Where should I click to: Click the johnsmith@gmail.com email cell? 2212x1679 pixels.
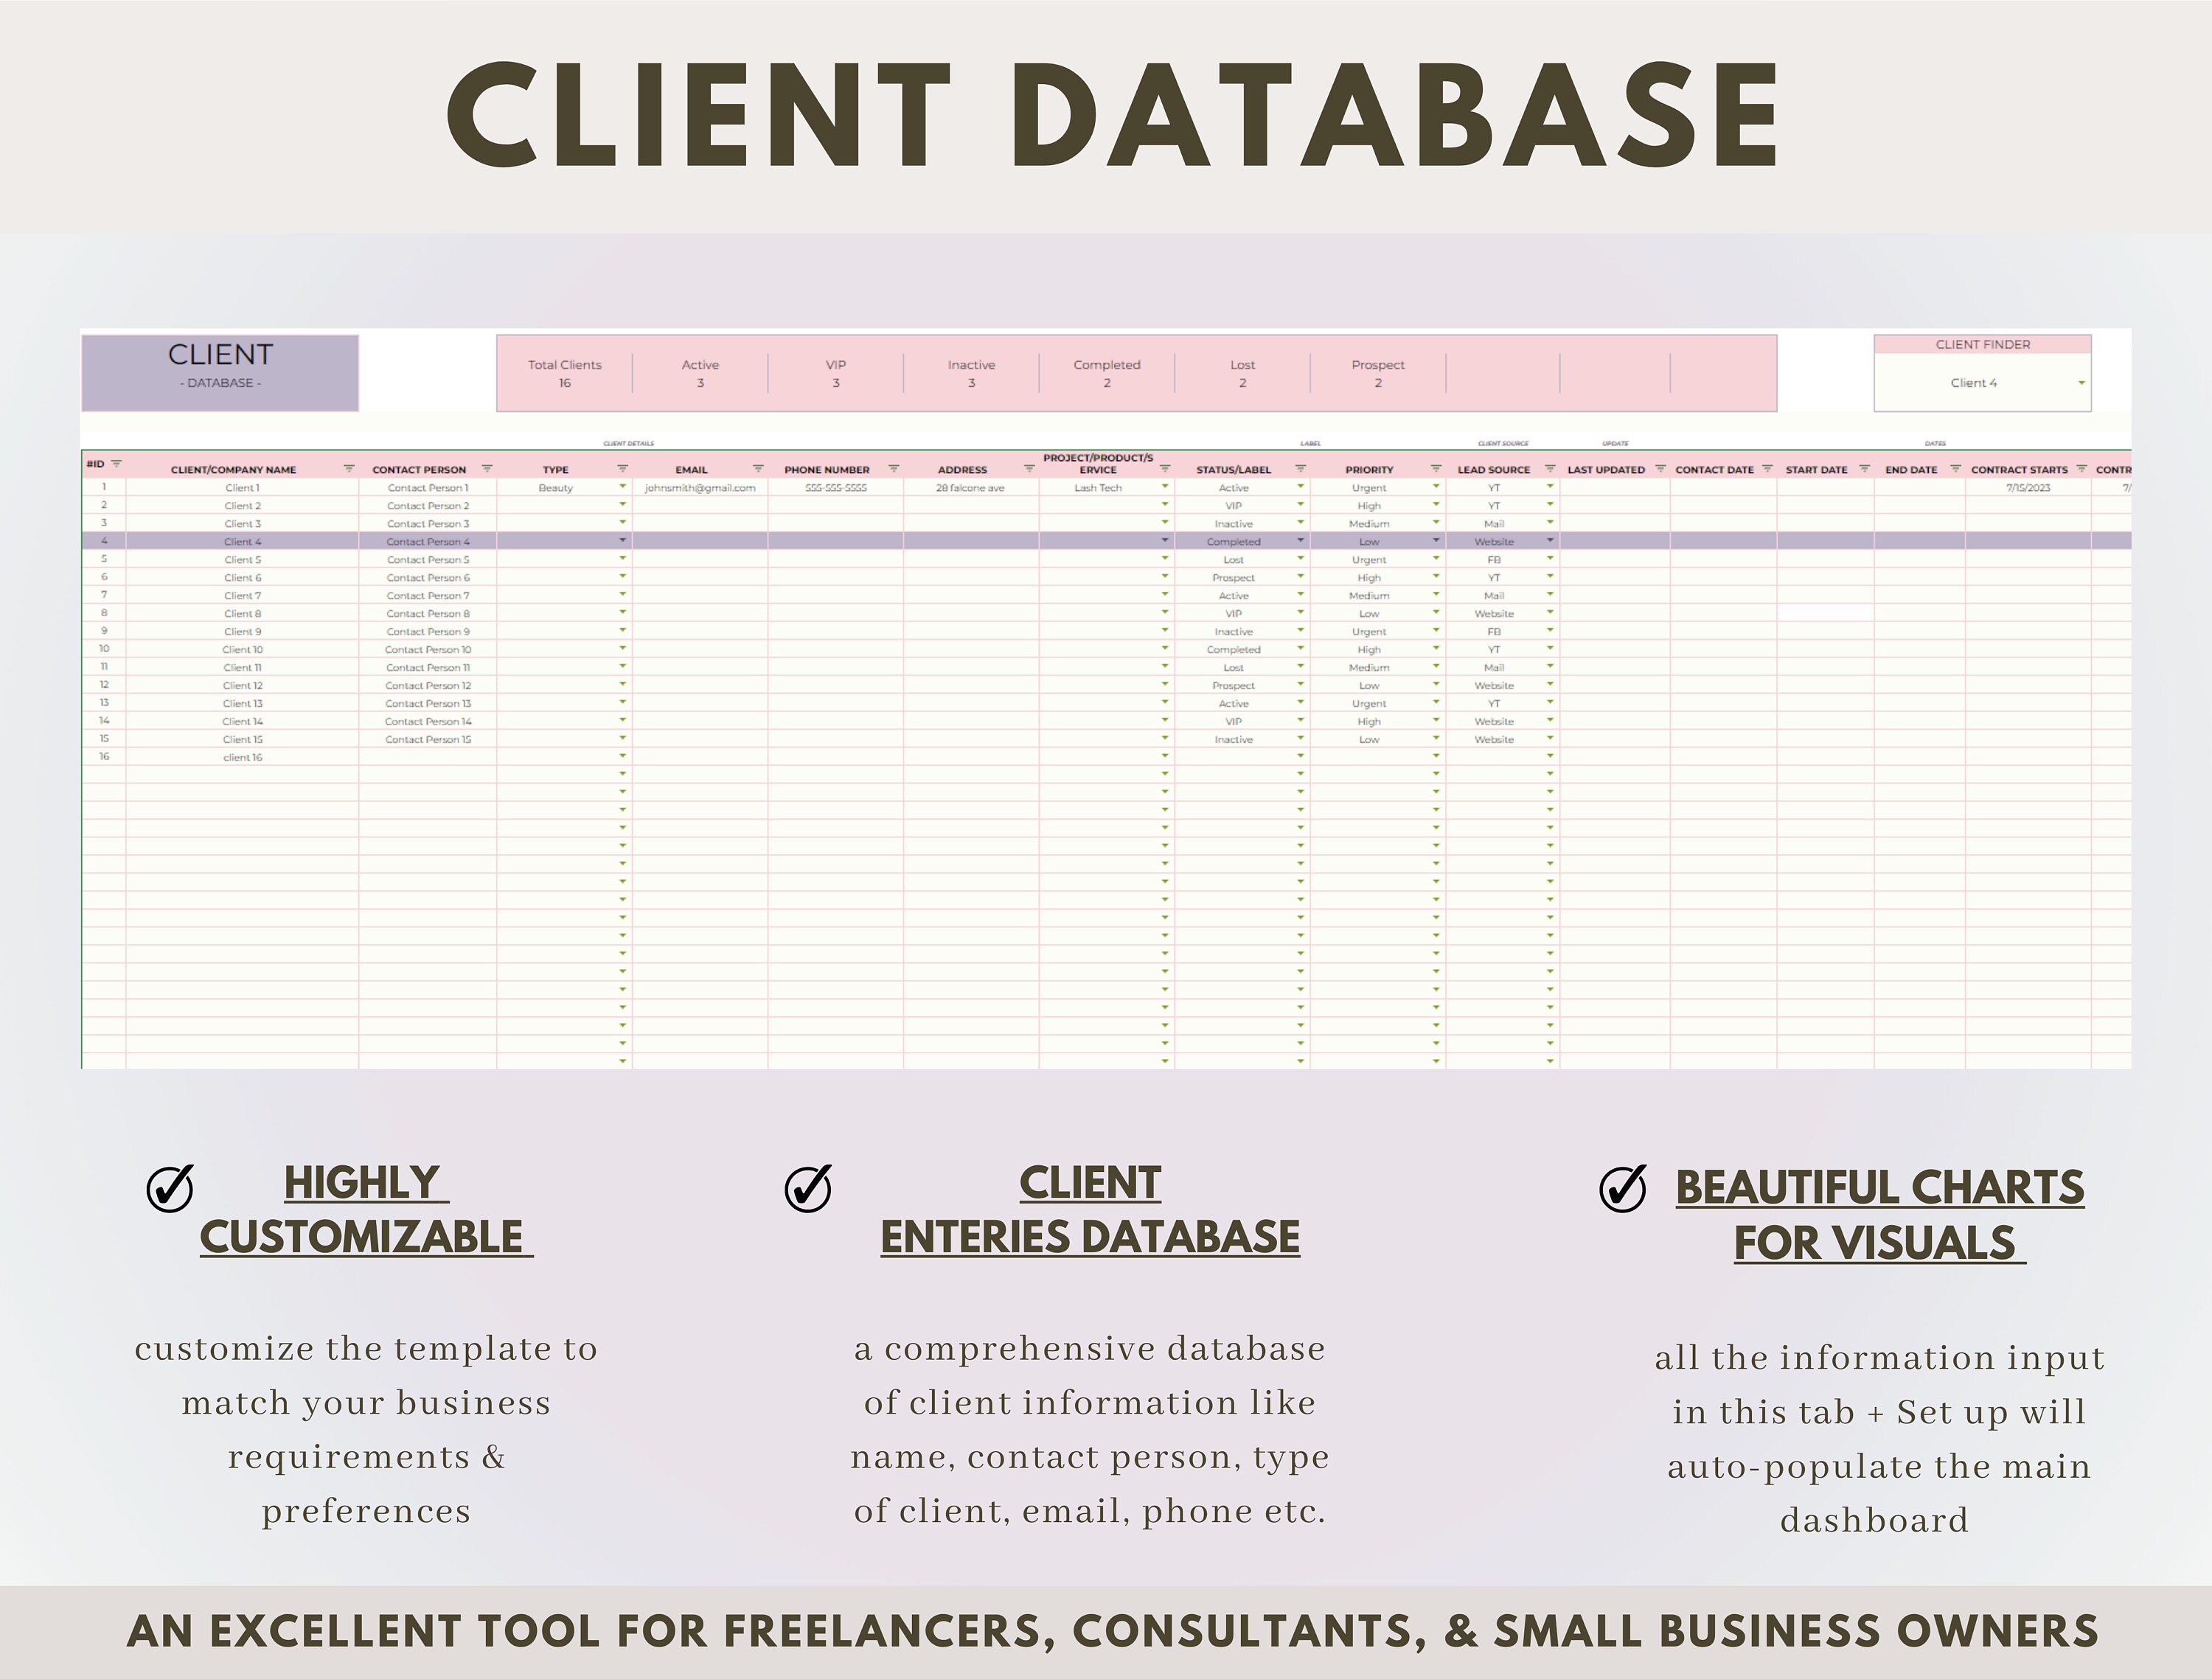click(x=700, y=488)
